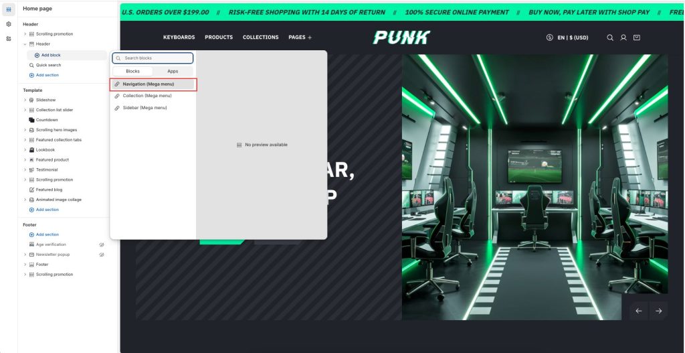Open the Sections panel icon in left rail
The height and width of the screenshot is (353, 685).
click(x=9, y=9)
